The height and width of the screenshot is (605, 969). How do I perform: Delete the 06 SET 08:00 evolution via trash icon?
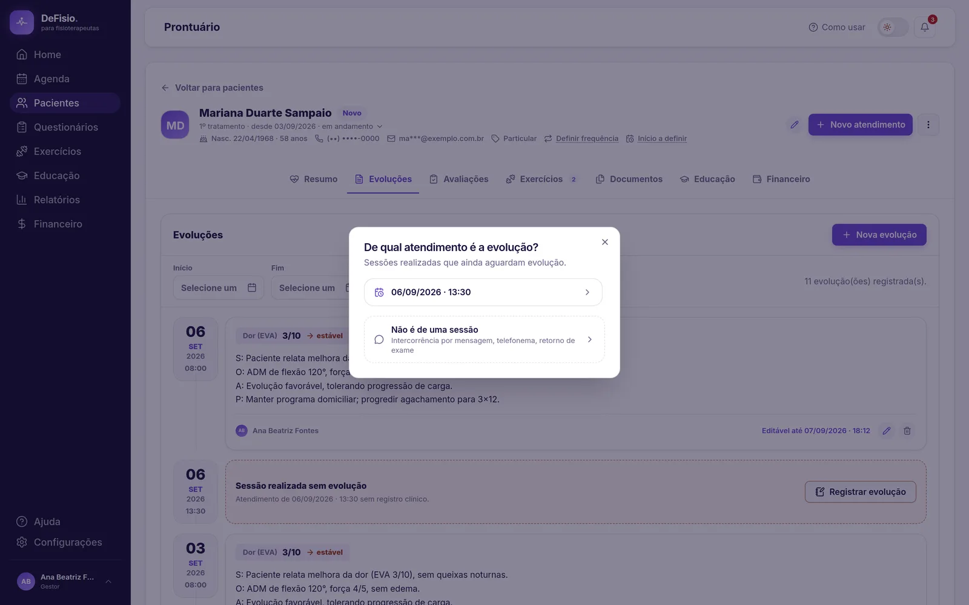tap(907, 431)
